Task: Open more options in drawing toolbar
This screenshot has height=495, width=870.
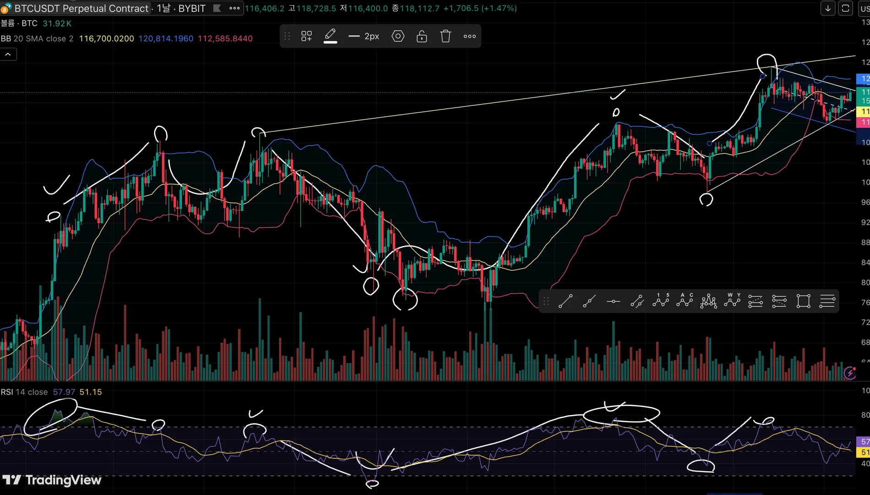Action: 470,36
